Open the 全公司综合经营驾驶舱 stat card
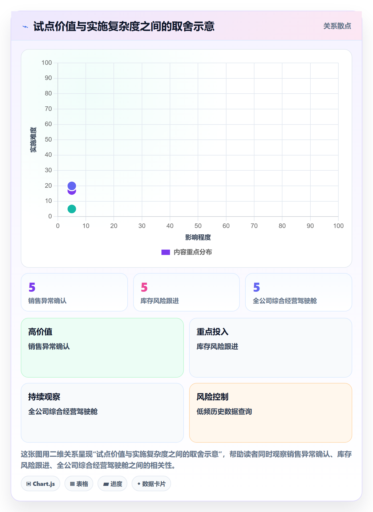This screenshot has width=373, height=512. click(x=299, y=292)
